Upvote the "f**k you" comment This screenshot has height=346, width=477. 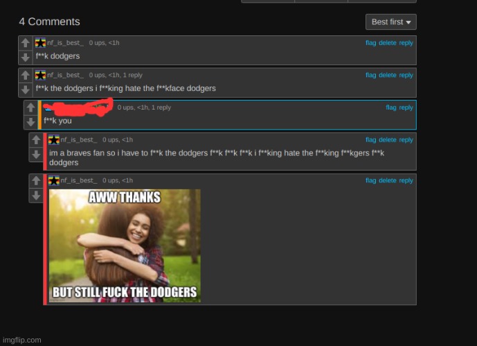click(x=30, y=107)
